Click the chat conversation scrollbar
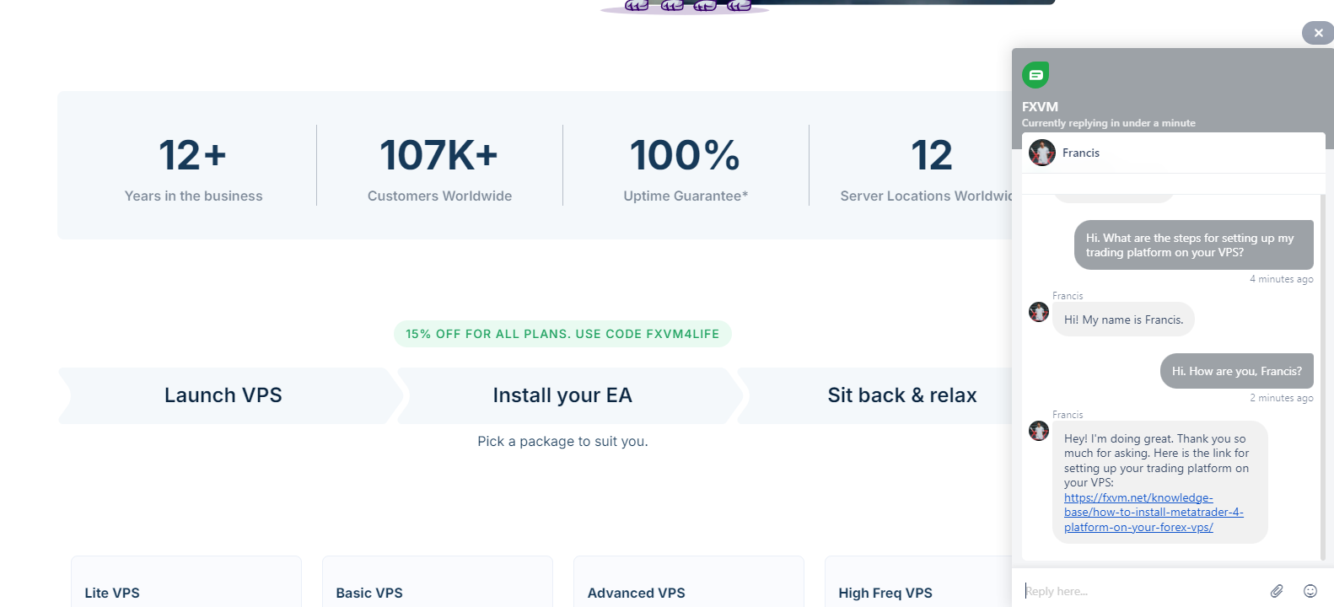1334x607 pixels. tap(1323, 377)
